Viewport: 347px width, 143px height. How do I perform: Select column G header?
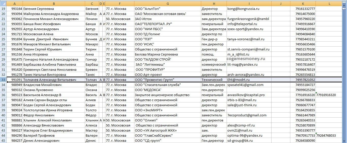pos(168,3)
